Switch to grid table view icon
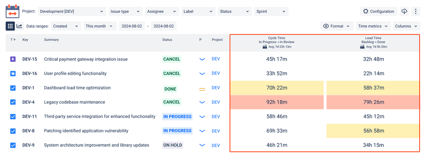The height and width of the screenshot is (157, 426). (x=10, y=26)
